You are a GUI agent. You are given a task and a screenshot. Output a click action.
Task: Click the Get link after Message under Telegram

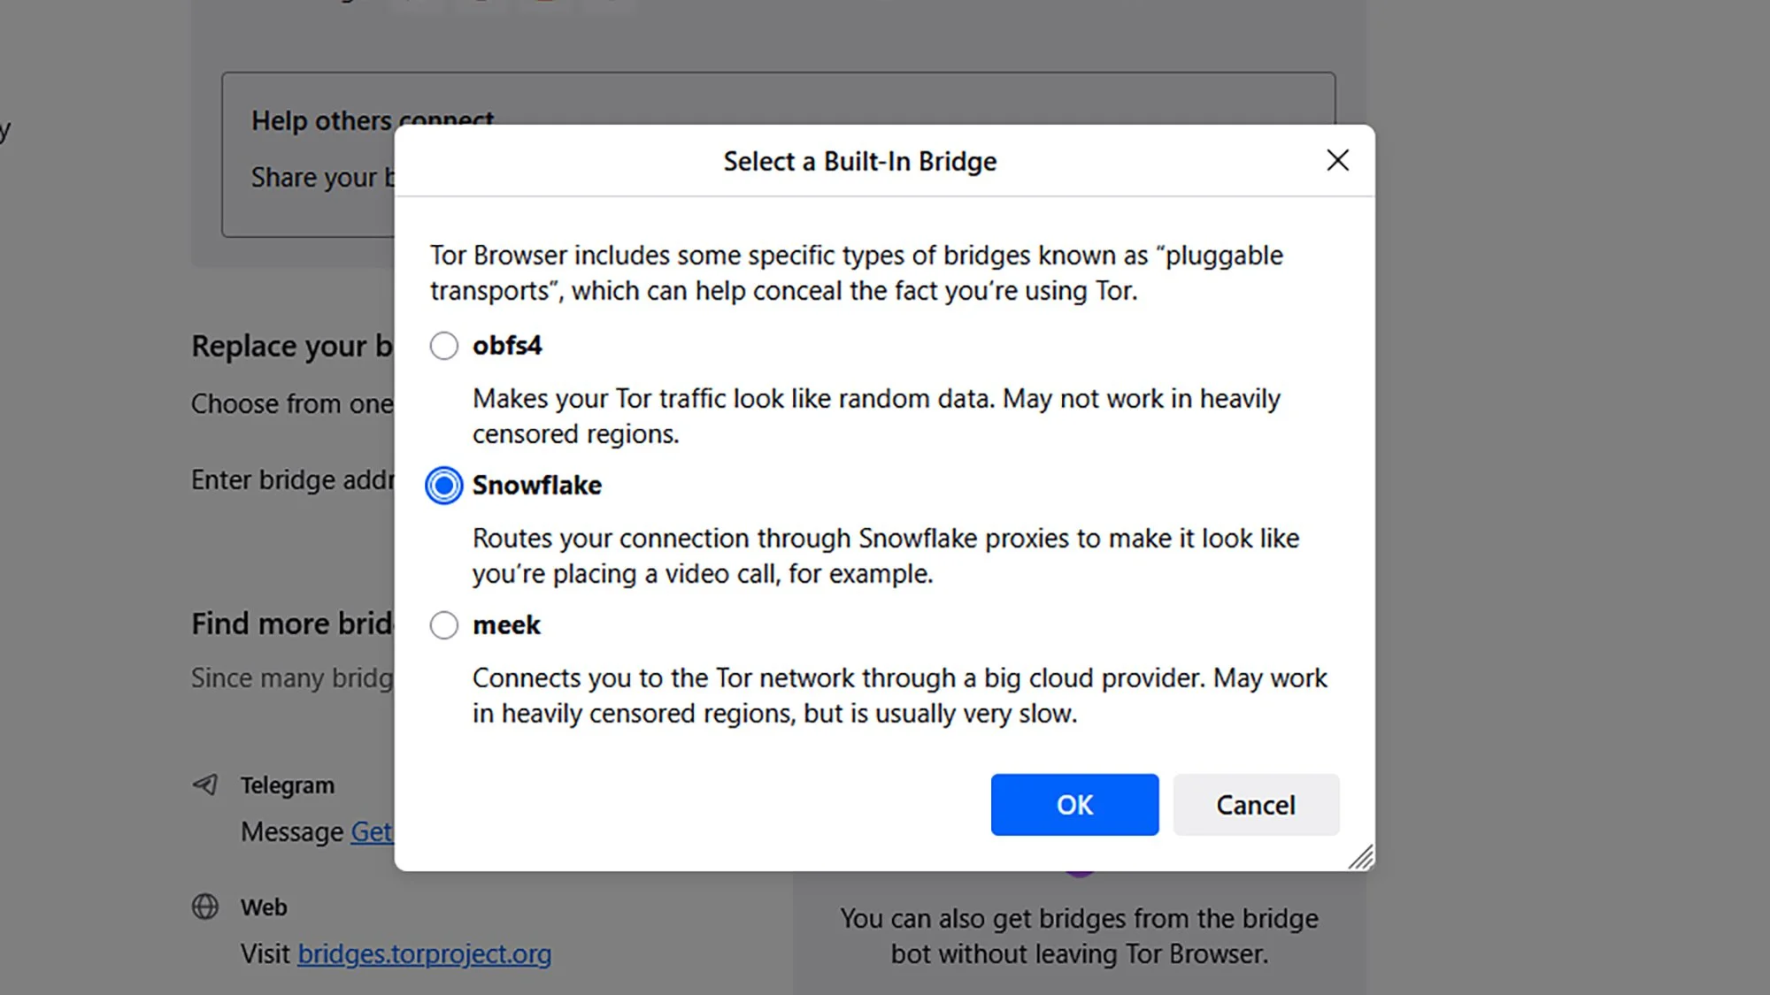(x=372, y=831)
